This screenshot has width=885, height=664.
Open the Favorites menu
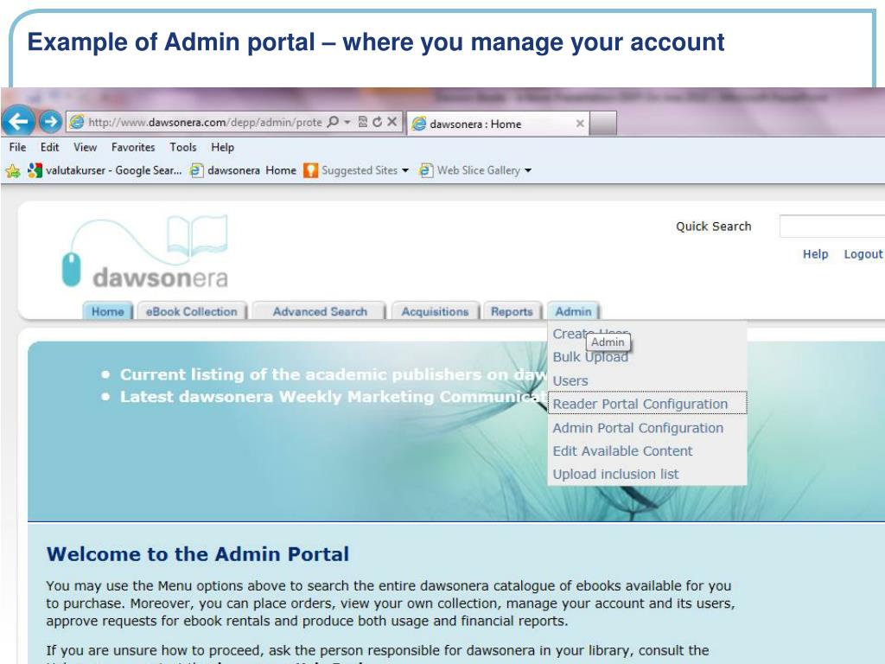coord(133,147)
